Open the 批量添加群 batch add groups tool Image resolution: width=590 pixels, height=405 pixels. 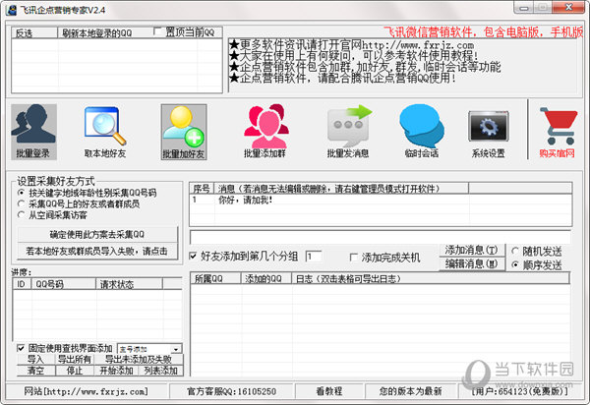265,132
